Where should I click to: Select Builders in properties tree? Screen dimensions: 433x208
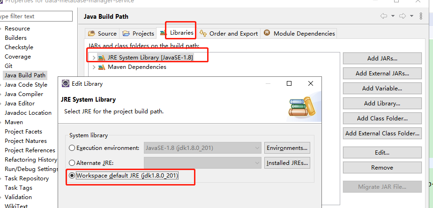tap(15, 38)
